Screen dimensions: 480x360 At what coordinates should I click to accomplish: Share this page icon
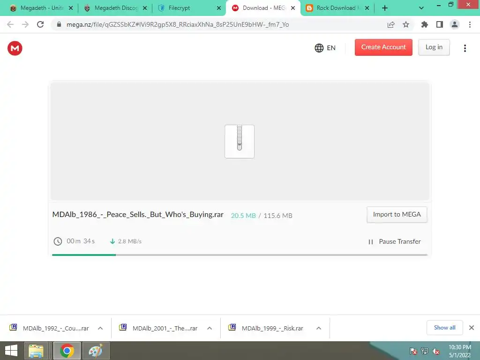point(391,24)
